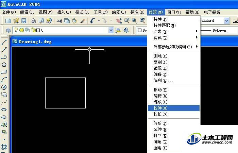This screenshot has width=238, height=153.
Task: Select the Arc tool
Action: click(4, 80)
